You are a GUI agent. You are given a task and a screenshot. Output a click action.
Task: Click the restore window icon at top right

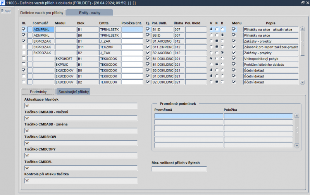(303, 3)
